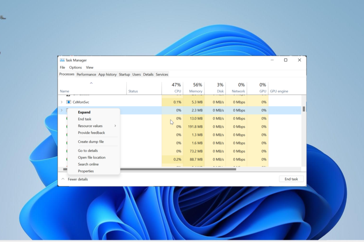
Task: Choose Create dump file from the context menu
Action: coord(91,141)
